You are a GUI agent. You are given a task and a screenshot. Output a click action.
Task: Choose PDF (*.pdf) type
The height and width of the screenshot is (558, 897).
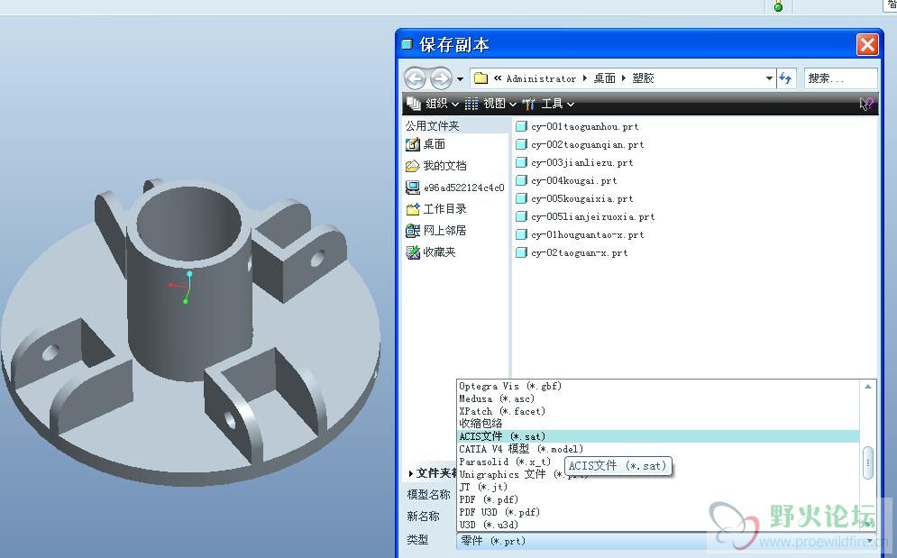click(x=658, y=499)
